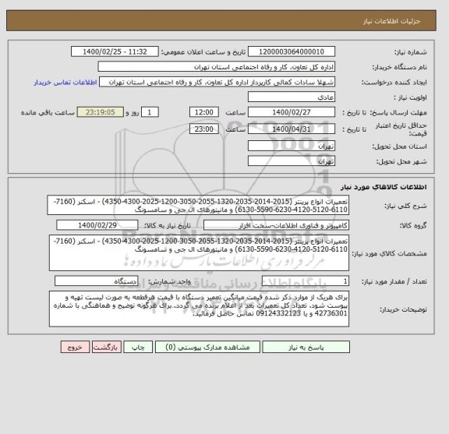Select the شرح کلی نیاز description box
Screen dimensions: 449x434
pyautogui.click(x=198, y=205)
